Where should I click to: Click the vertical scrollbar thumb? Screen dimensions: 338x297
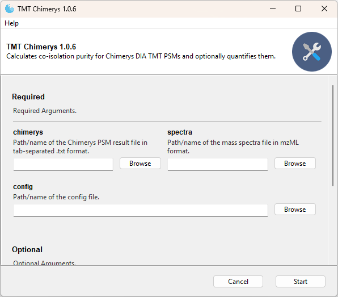click(x=333, y=136)
